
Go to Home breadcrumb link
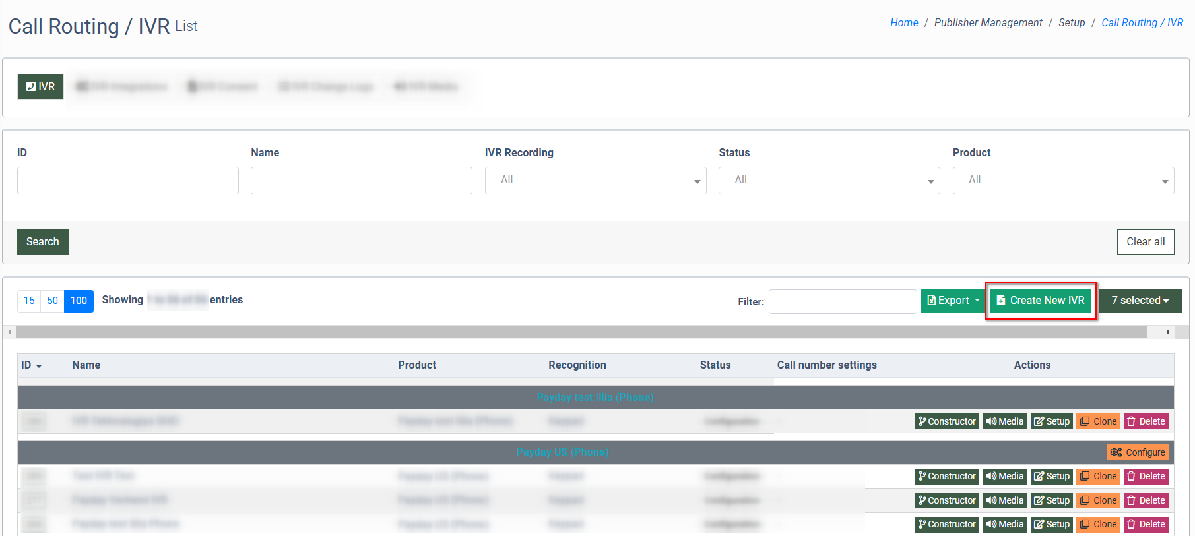[903, 23]
